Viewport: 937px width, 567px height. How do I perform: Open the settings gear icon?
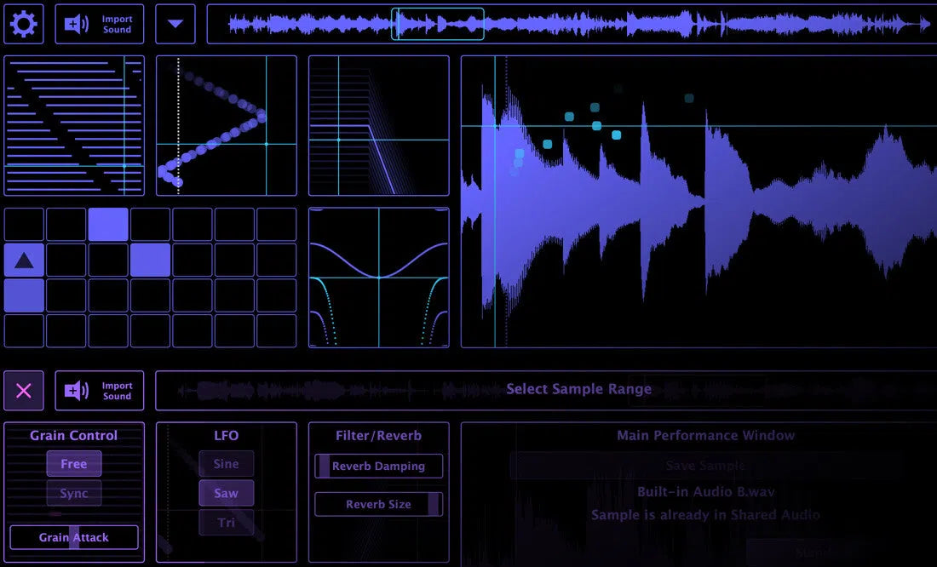tap(23, 23)
